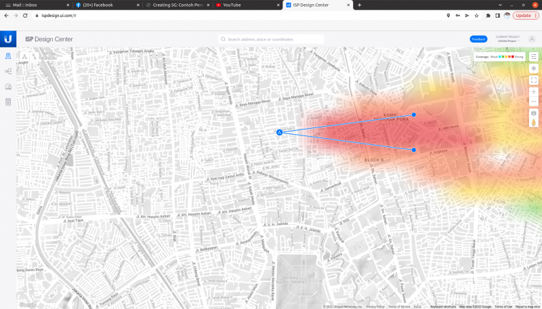Click the Street View pegman
The width and height of the screenshot is (542, 309).
click(534, 123)
